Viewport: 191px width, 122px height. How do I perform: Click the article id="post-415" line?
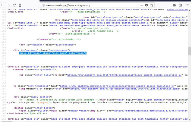click(98, 67)
